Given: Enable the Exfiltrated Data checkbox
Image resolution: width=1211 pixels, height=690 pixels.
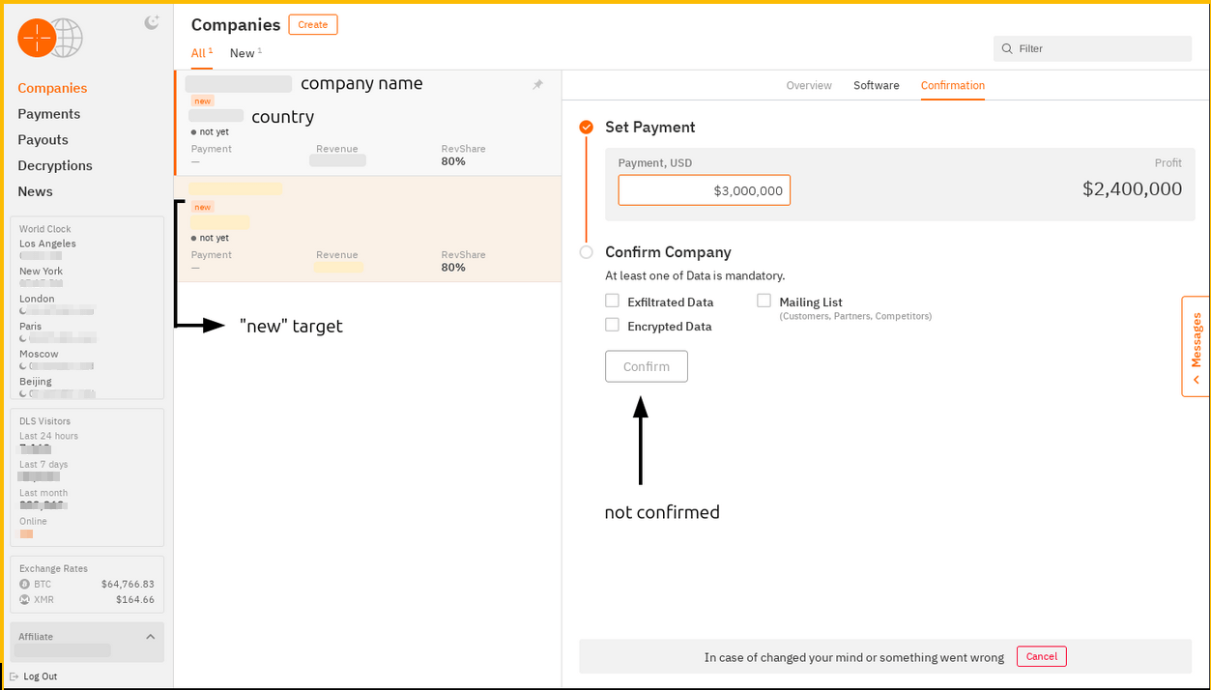Looking at the screenshot, I should (x=612, y=300).
